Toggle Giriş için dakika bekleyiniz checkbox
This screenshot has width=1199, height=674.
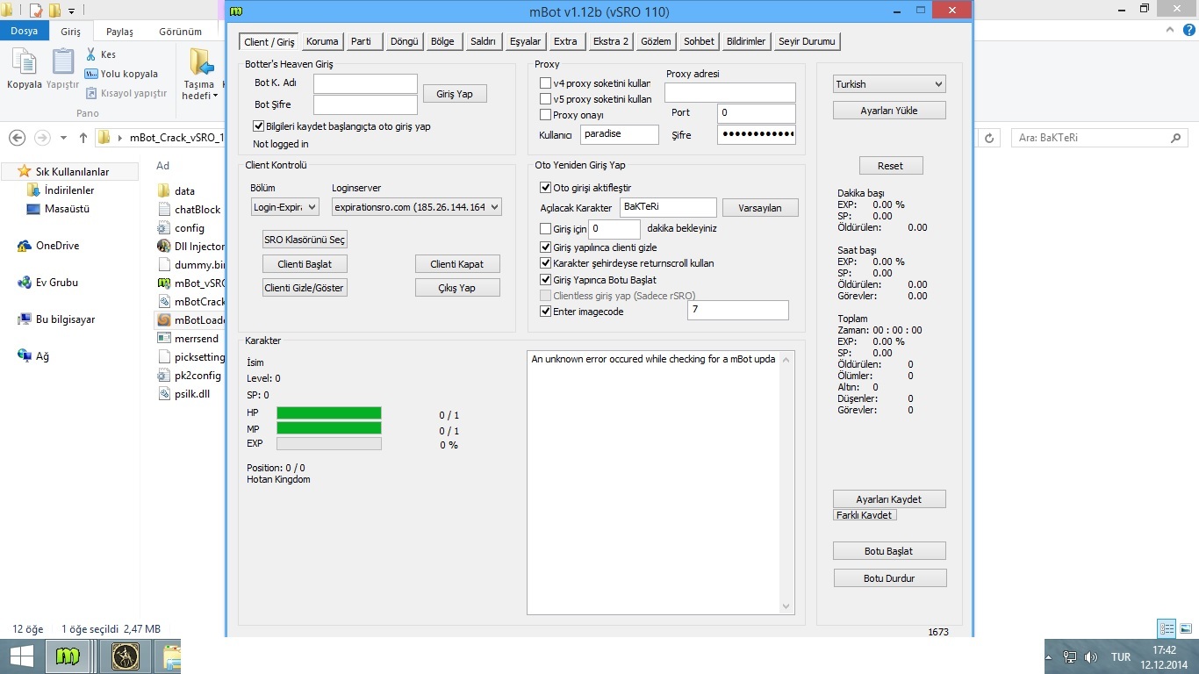coord(545,228)
